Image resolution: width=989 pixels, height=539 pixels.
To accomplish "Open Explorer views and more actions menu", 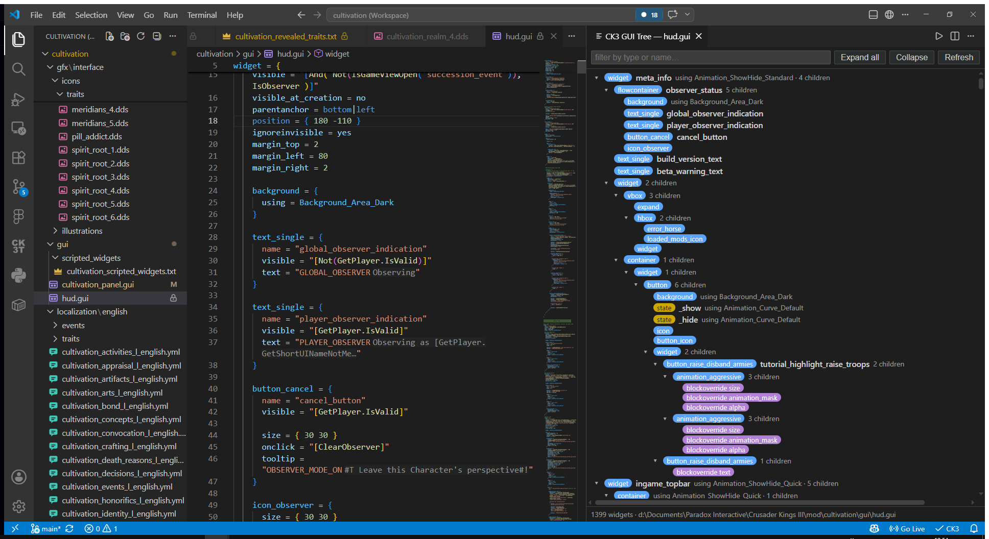I will [x=173, y=36].
